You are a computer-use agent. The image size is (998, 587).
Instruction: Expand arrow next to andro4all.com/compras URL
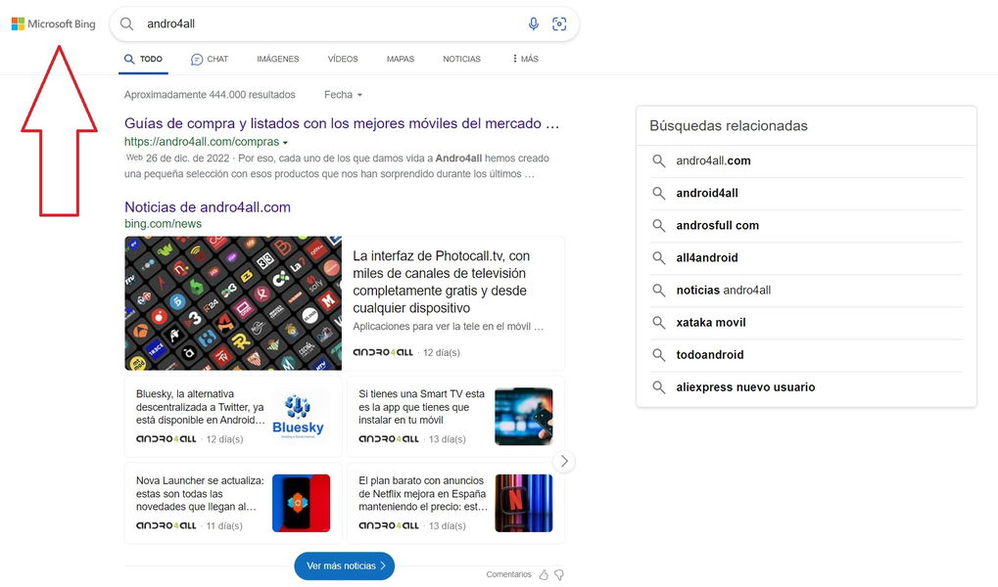[x=285, y=143]
